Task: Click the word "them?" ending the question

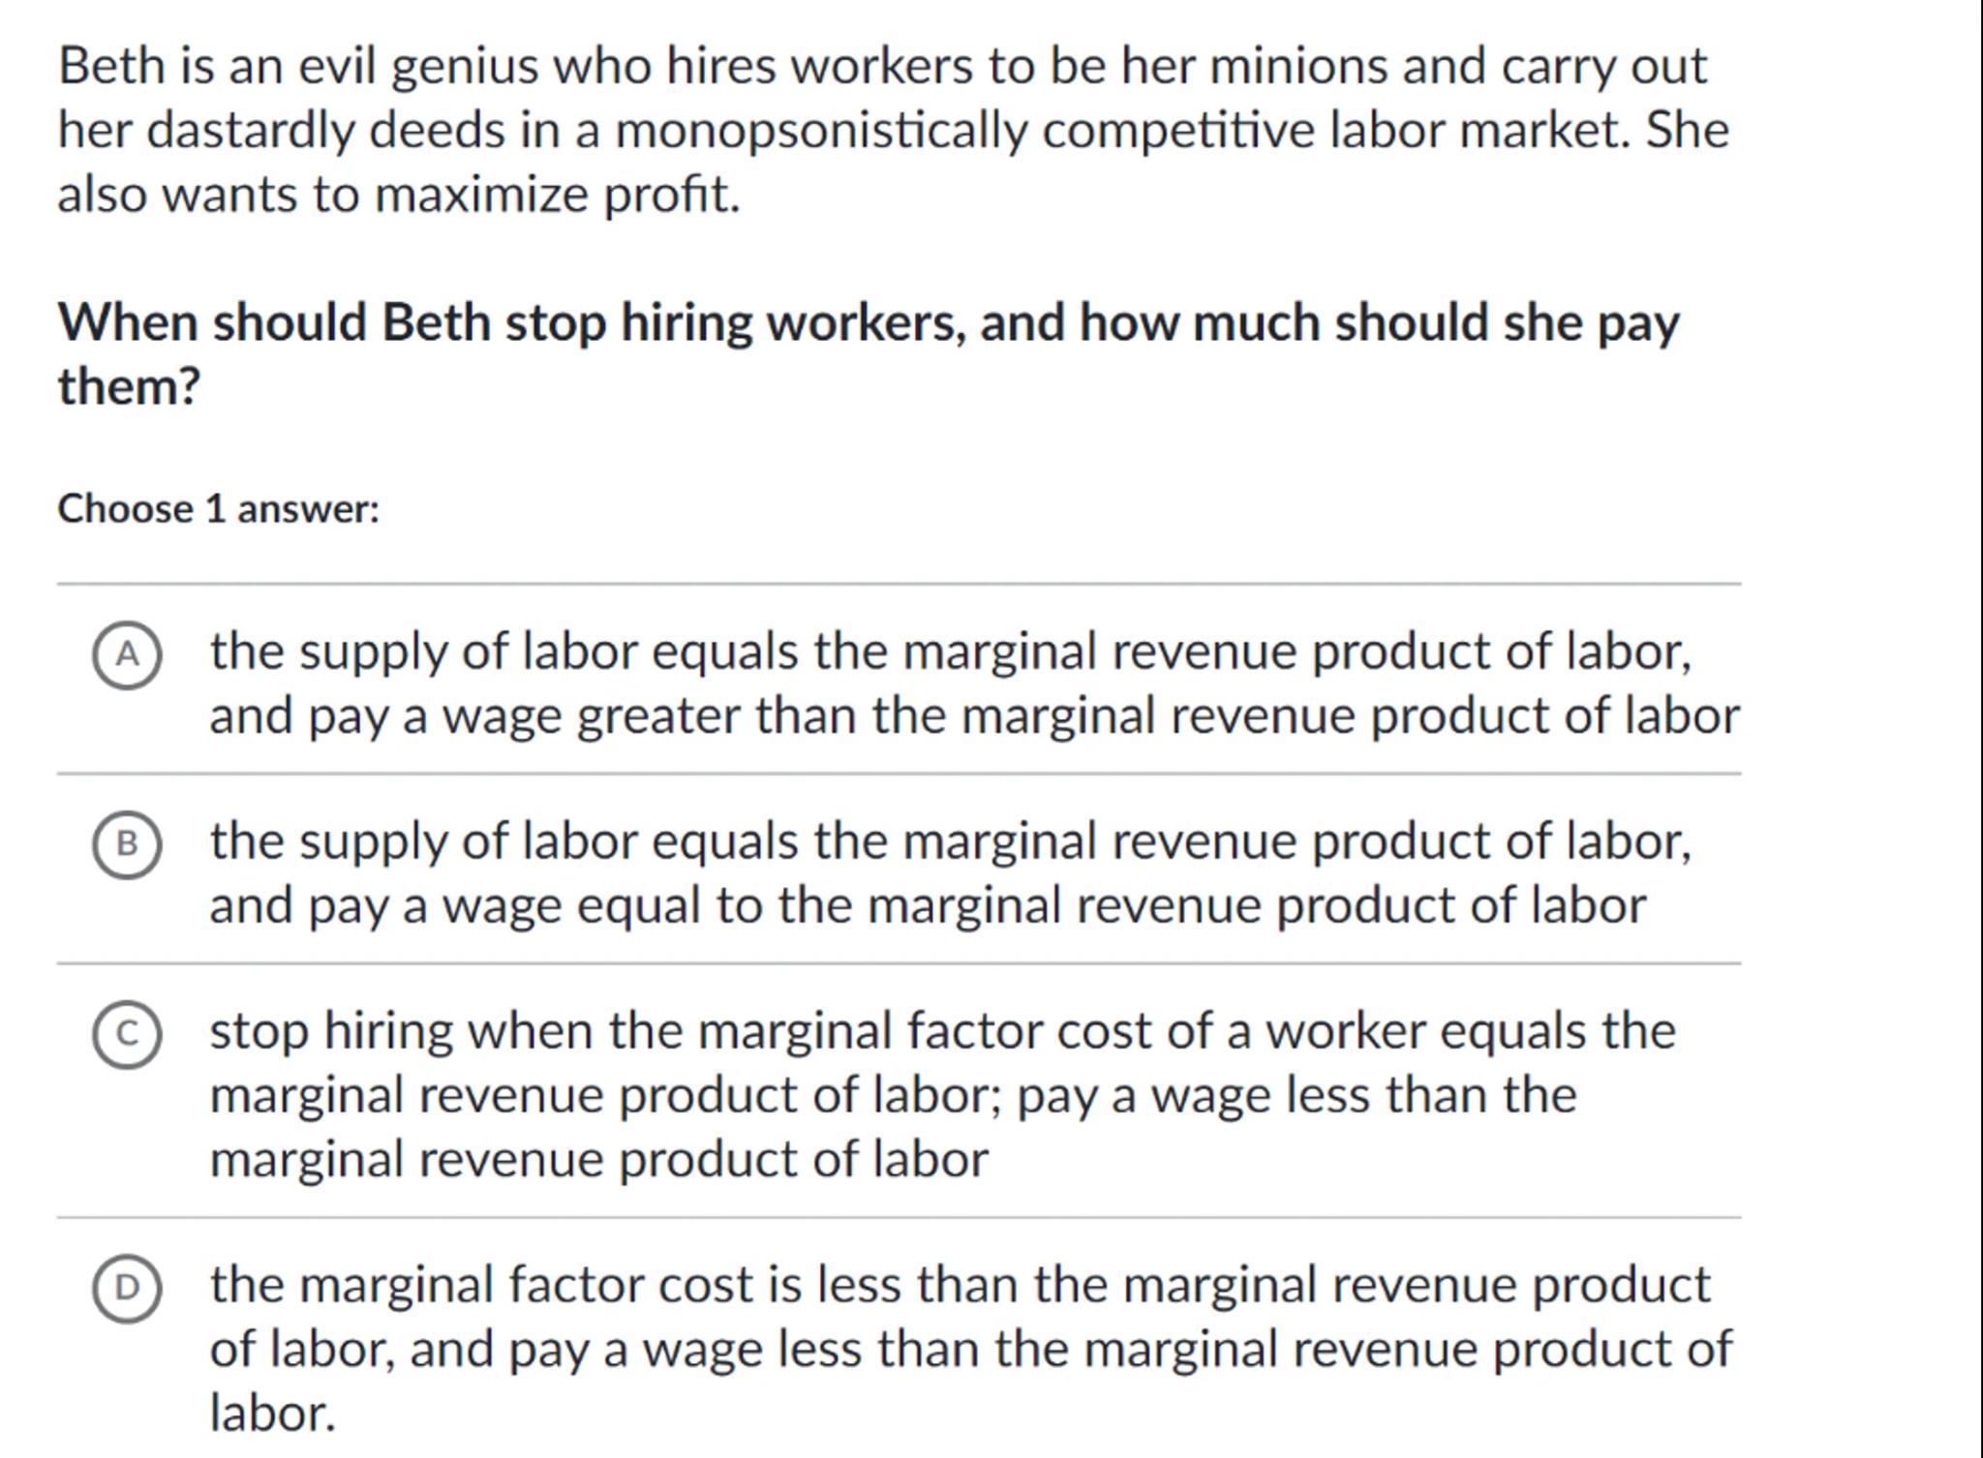Action: point(129,386)
